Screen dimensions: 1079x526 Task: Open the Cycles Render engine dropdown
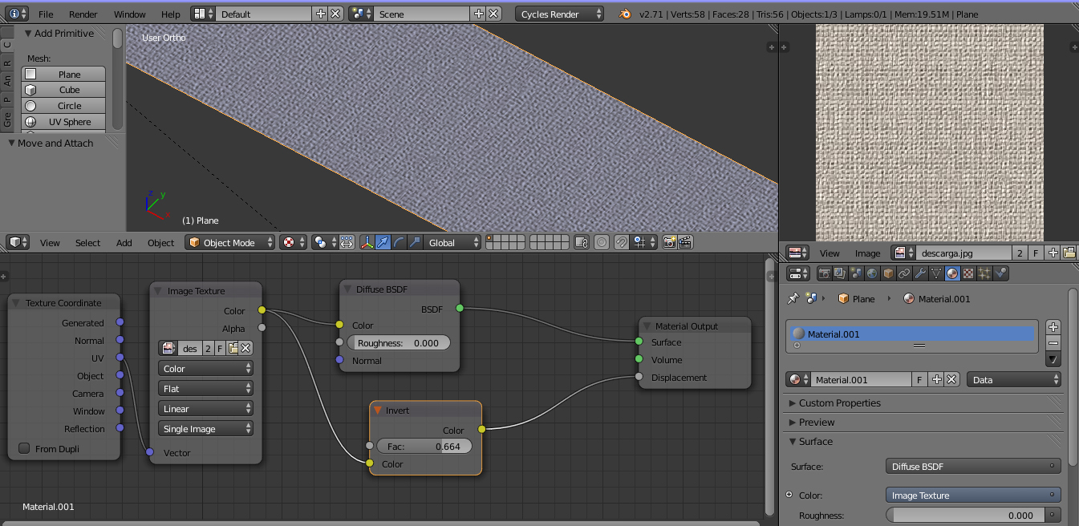pos(559,14)
